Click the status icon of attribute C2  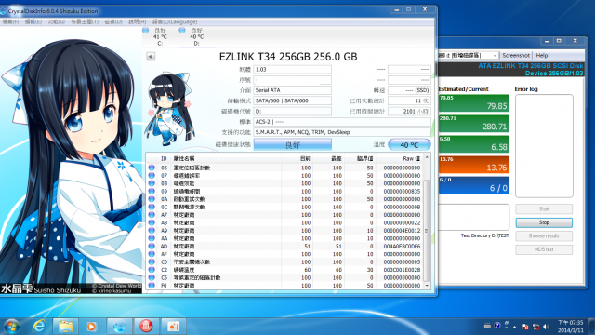pos(152,270)
